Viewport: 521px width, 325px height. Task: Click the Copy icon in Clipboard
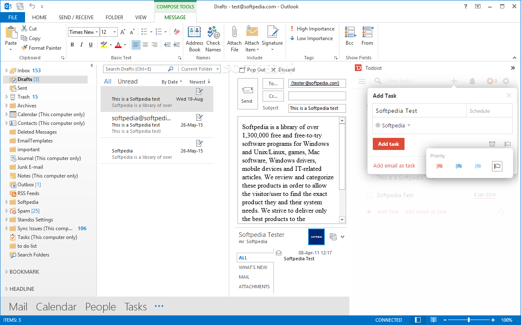pyautogui.click(x=24, y=38)
